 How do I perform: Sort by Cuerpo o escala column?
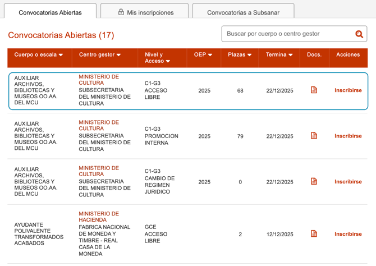point(39,55)
